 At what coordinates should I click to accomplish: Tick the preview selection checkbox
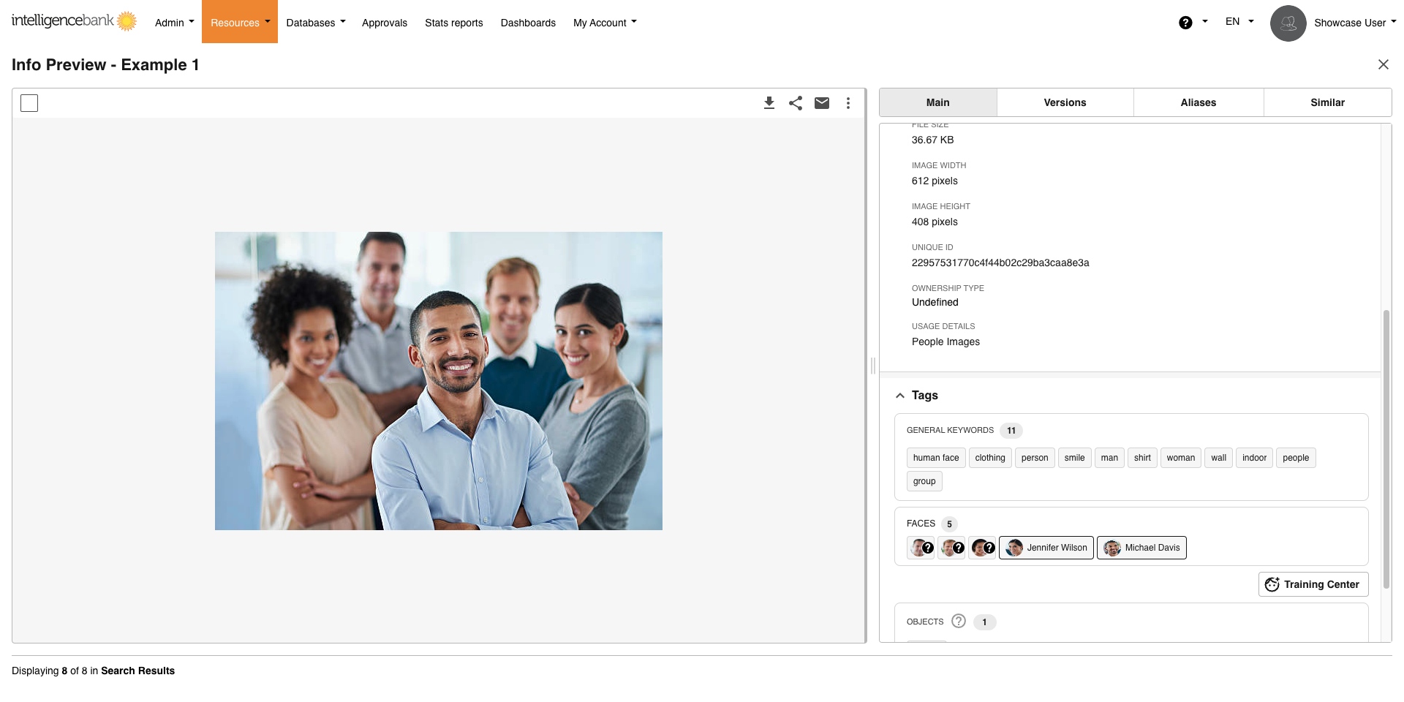(29, 103)
